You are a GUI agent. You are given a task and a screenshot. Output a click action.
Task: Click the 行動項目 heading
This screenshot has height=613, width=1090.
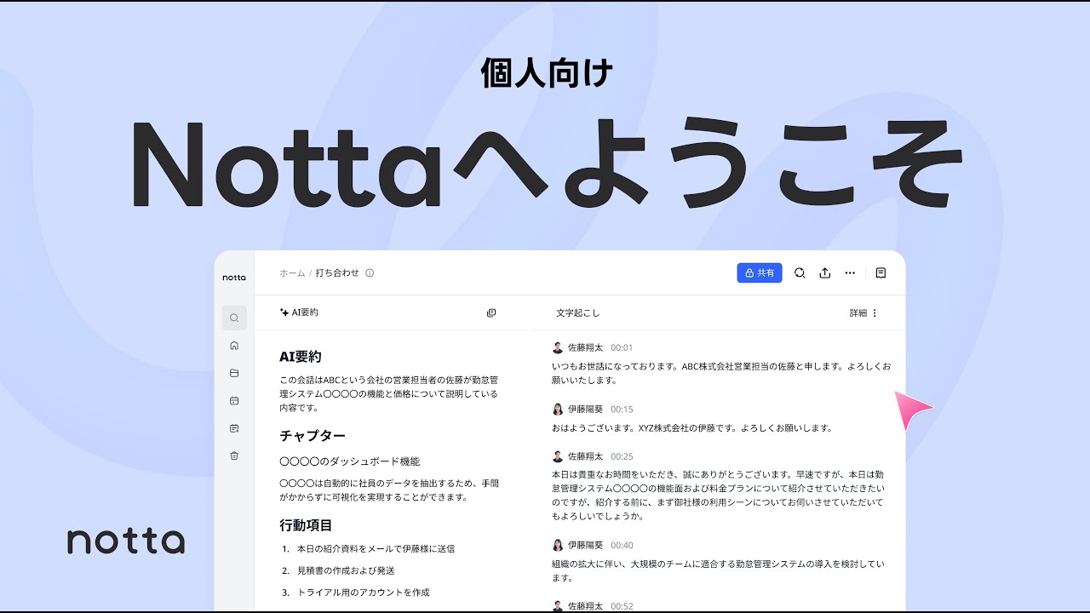[x=306, y=525]
